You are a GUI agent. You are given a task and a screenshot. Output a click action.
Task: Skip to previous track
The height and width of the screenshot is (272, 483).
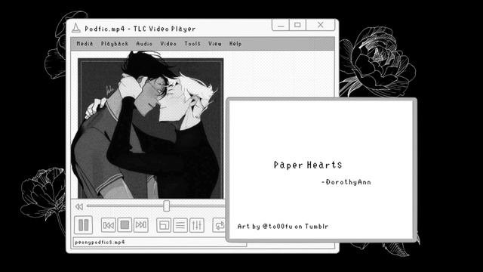tap(109, 225)
